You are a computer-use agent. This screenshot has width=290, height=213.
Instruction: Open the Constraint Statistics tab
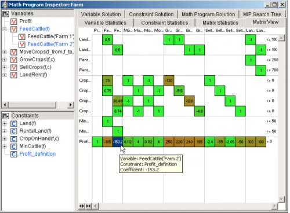[x=165, y=23]
